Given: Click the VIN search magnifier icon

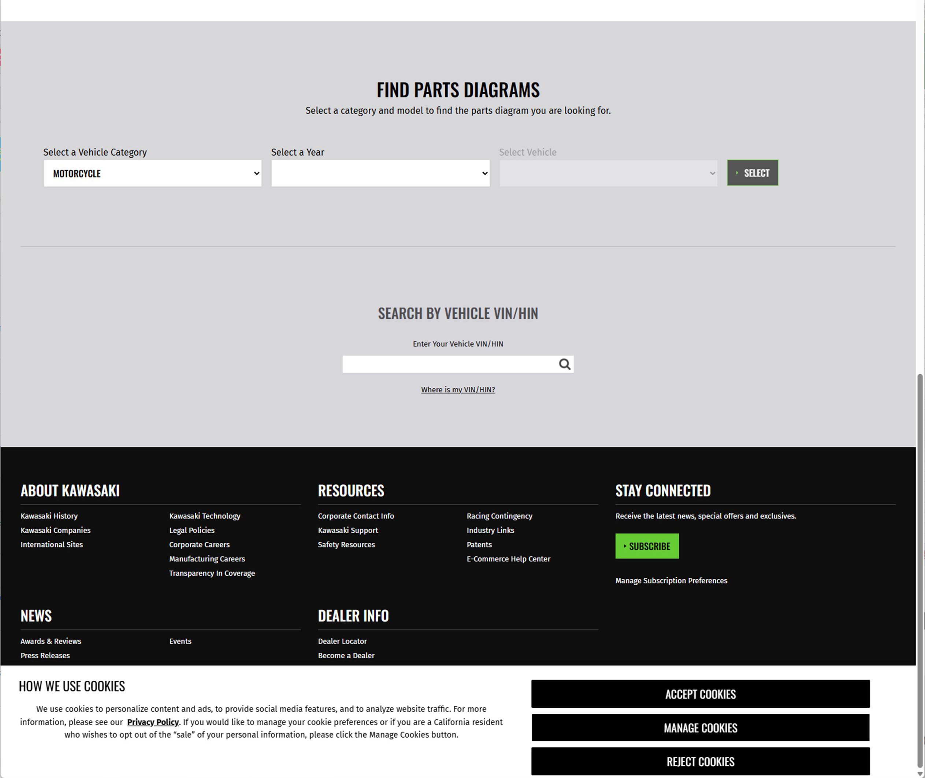Looking at the screenshot, I should [564, 364].
